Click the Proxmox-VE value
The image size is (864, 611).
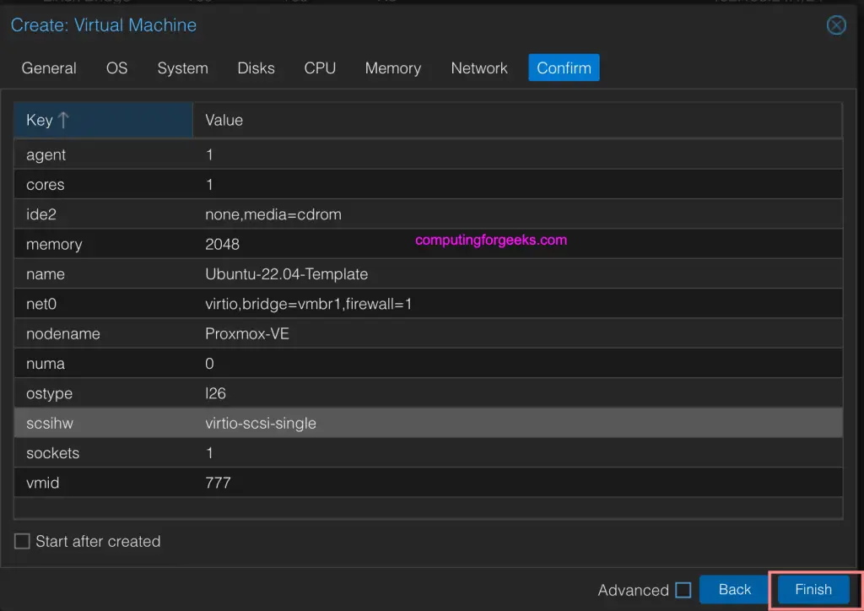tap(247, 333)
